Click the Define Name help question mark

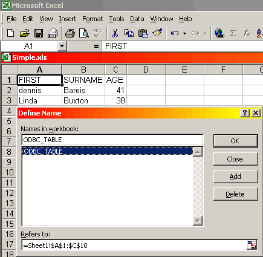click(x=245, y=113)
